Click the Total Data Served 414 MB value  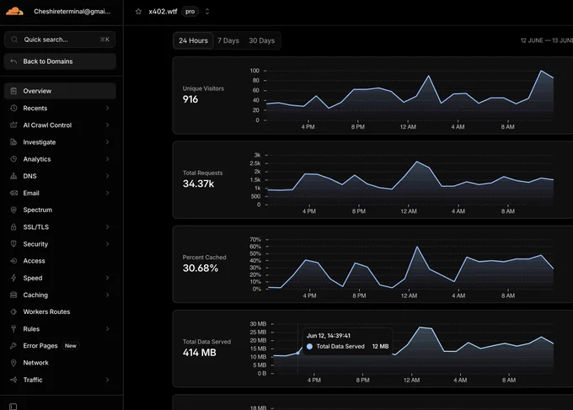(200, 353)
